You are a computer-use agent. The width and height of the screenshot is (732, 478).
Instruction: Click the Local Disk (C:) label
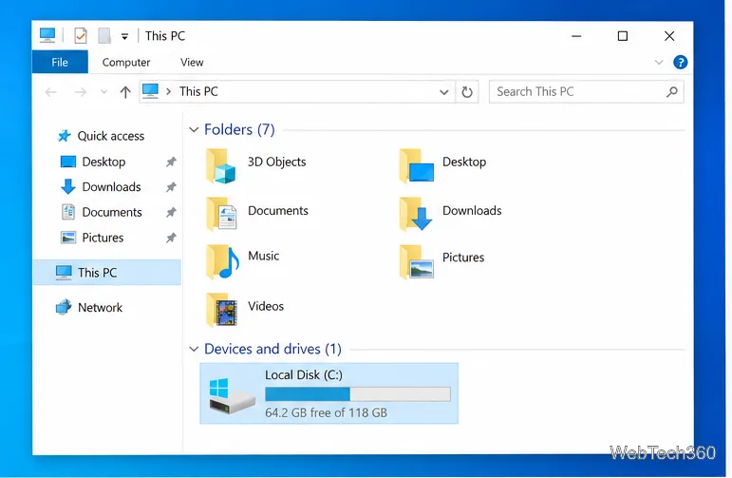[x=304, y=374]
